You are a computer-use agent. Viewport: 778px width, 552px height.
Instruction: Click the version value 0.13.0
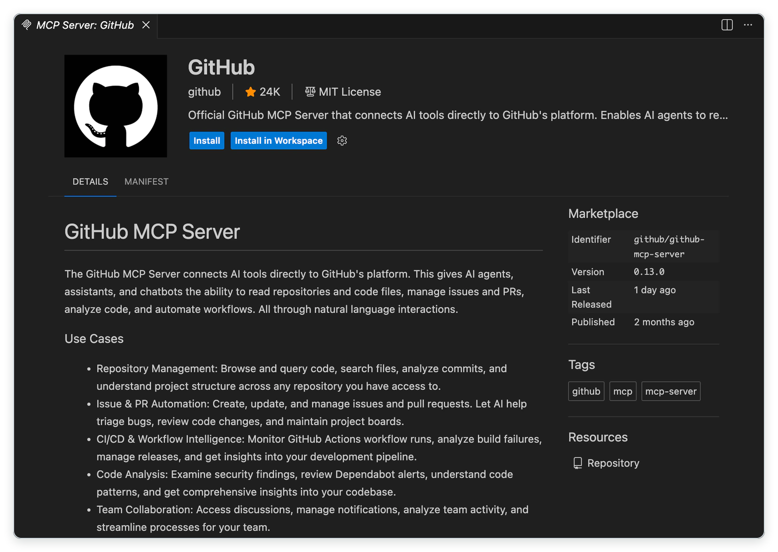coord(649,272)
